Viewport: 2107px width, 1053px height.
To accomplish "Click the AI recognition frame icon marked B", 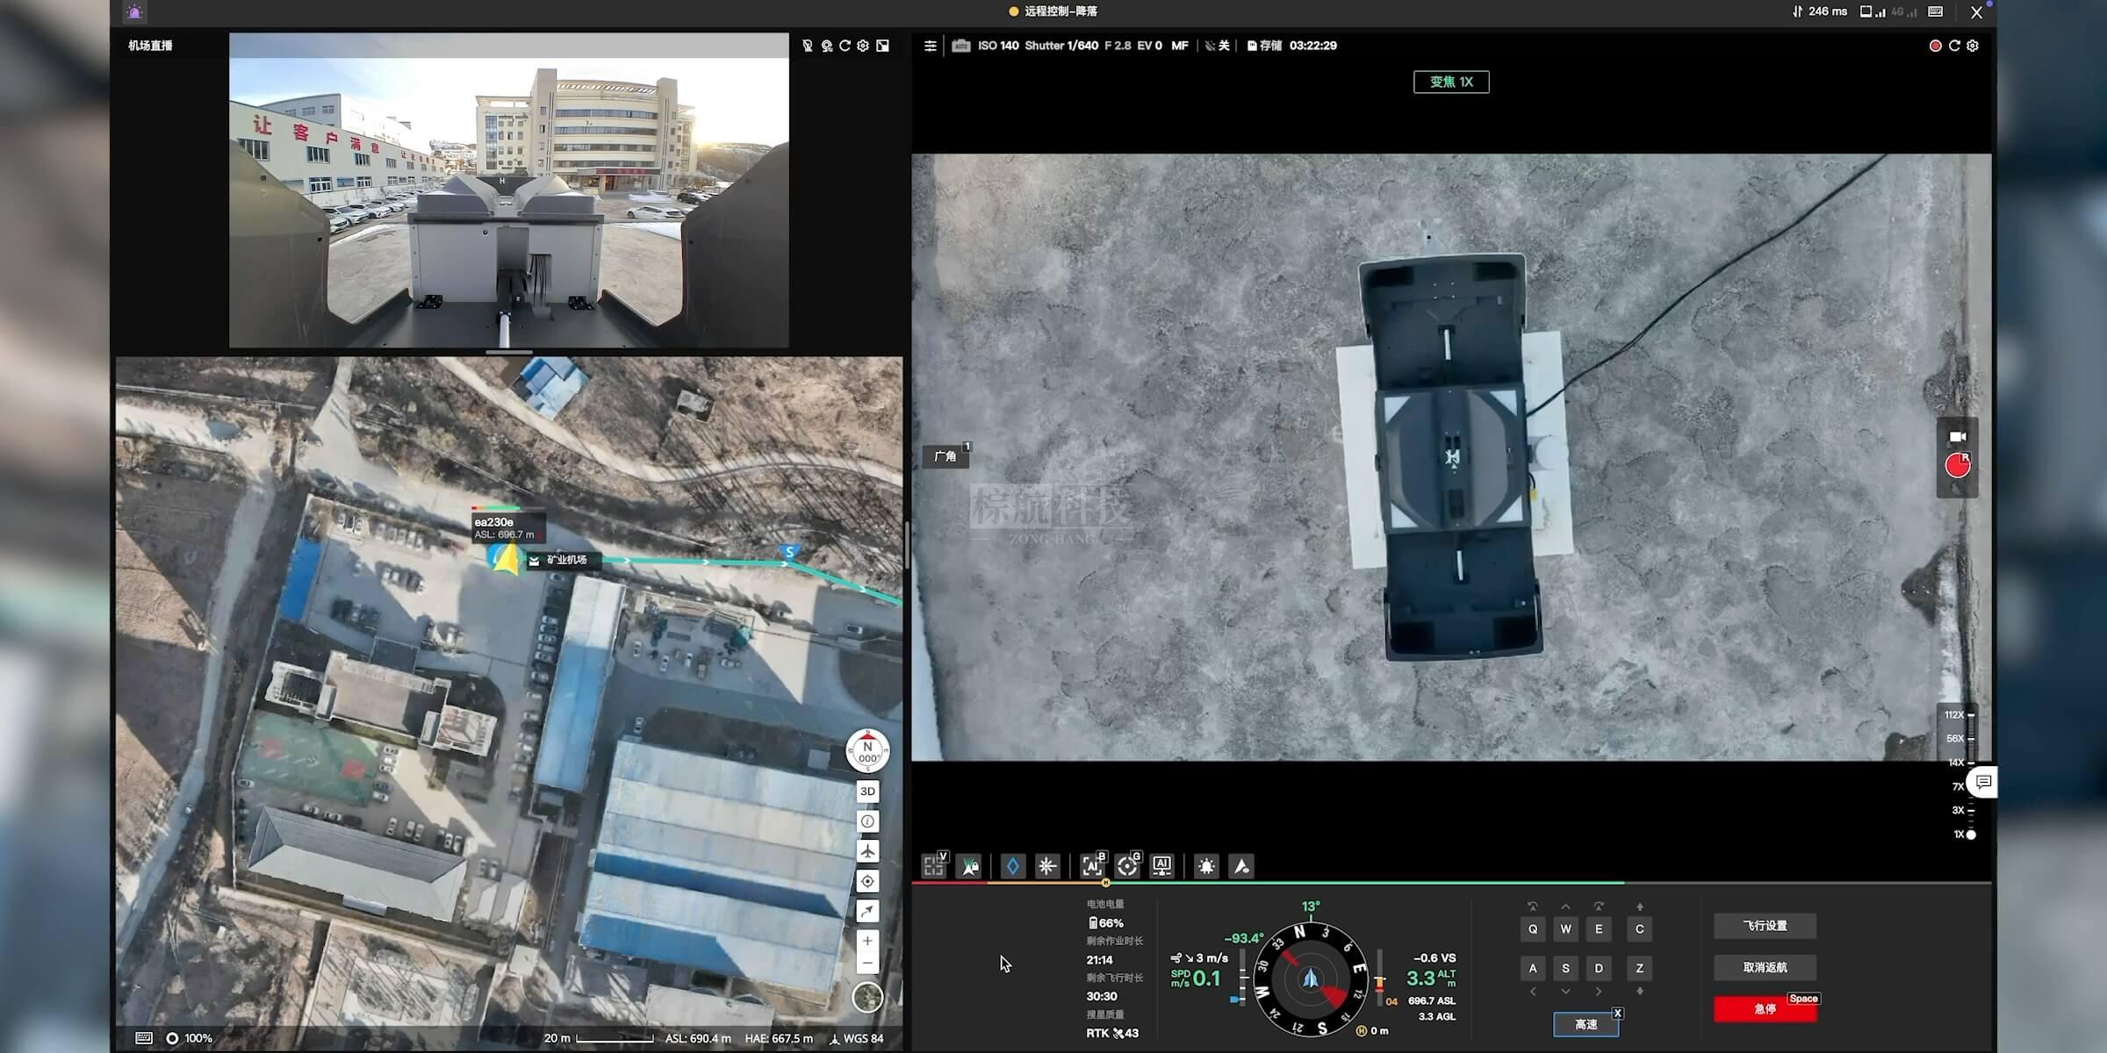I will point(1092,866).
